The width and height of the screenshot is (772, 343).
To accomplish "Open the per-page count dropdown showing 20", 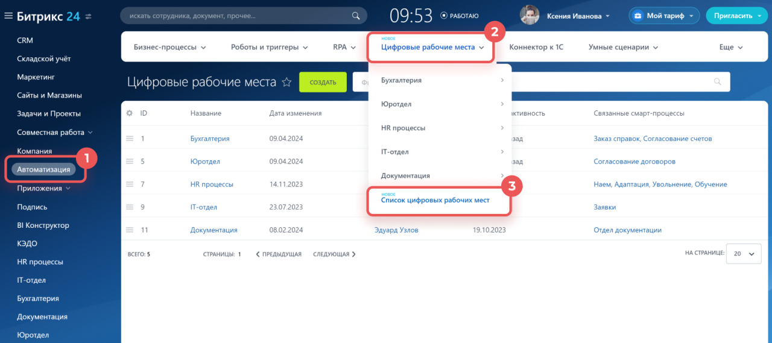I will [x=743, y=254].
